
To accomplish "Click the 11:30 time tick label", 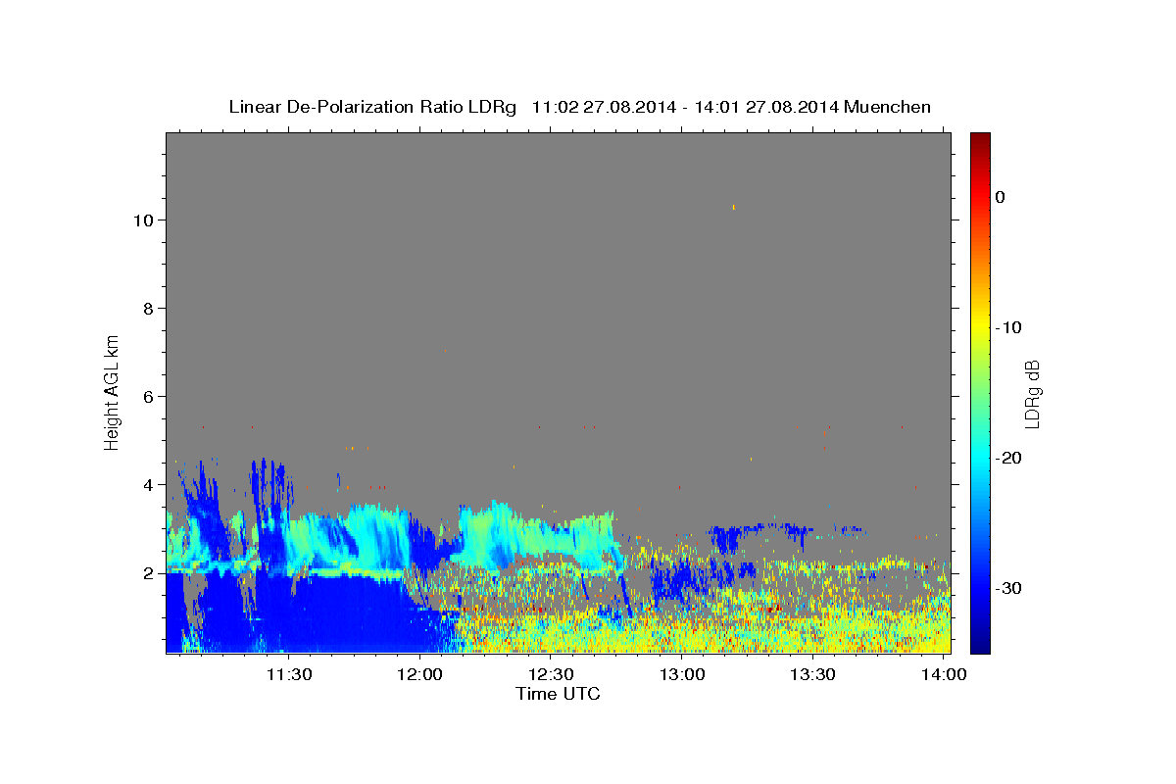I will (290, 674).
